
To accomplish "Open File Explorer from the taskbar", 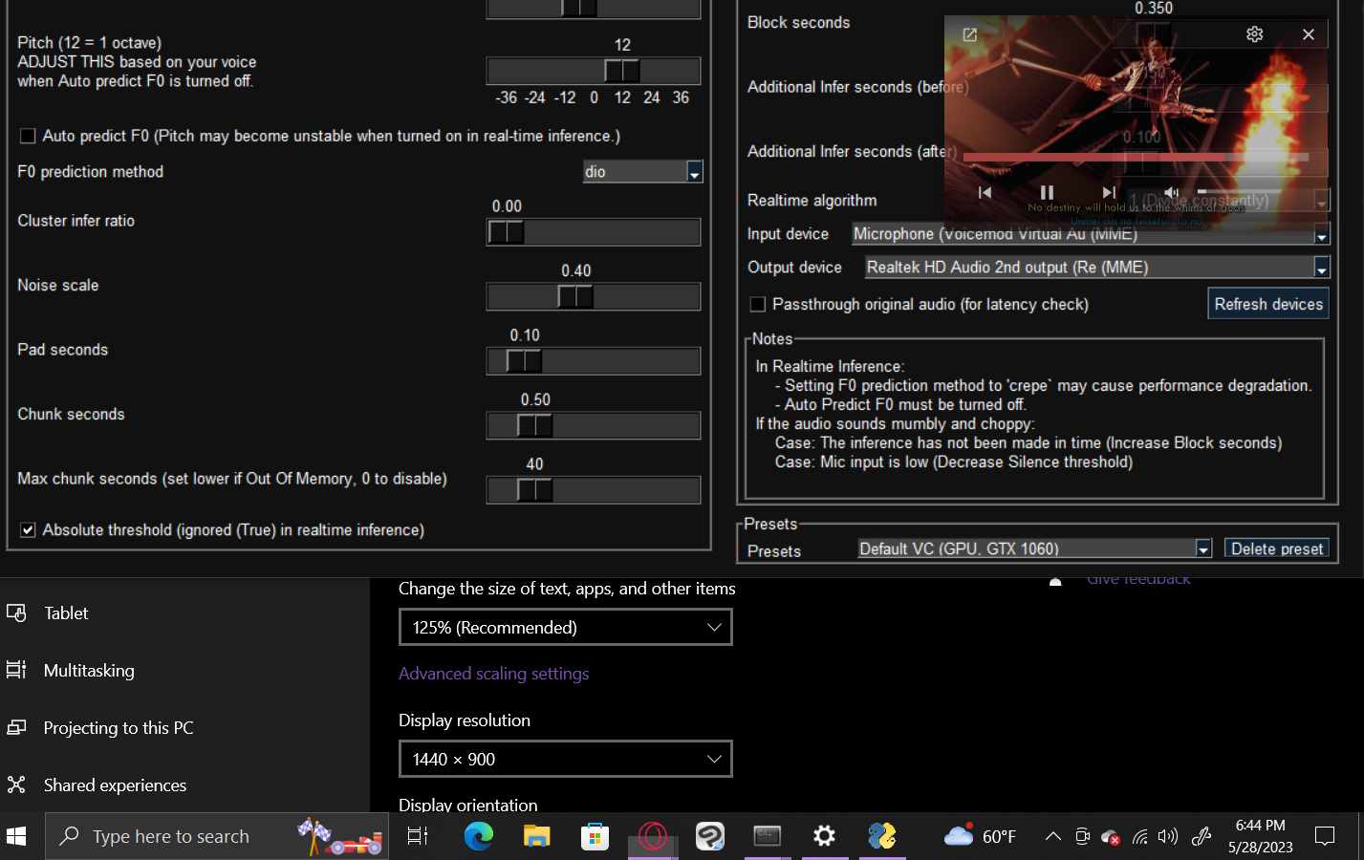I will coord(537,836).
